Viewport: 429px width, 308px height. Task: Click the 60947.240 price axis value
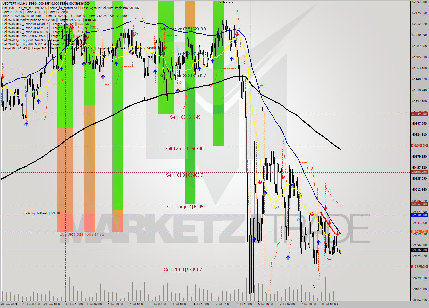coord(419,123)
